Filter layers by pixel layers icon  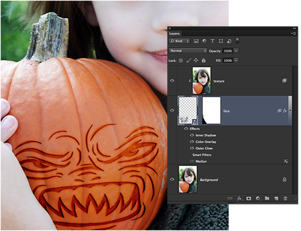tap(196, 41)
